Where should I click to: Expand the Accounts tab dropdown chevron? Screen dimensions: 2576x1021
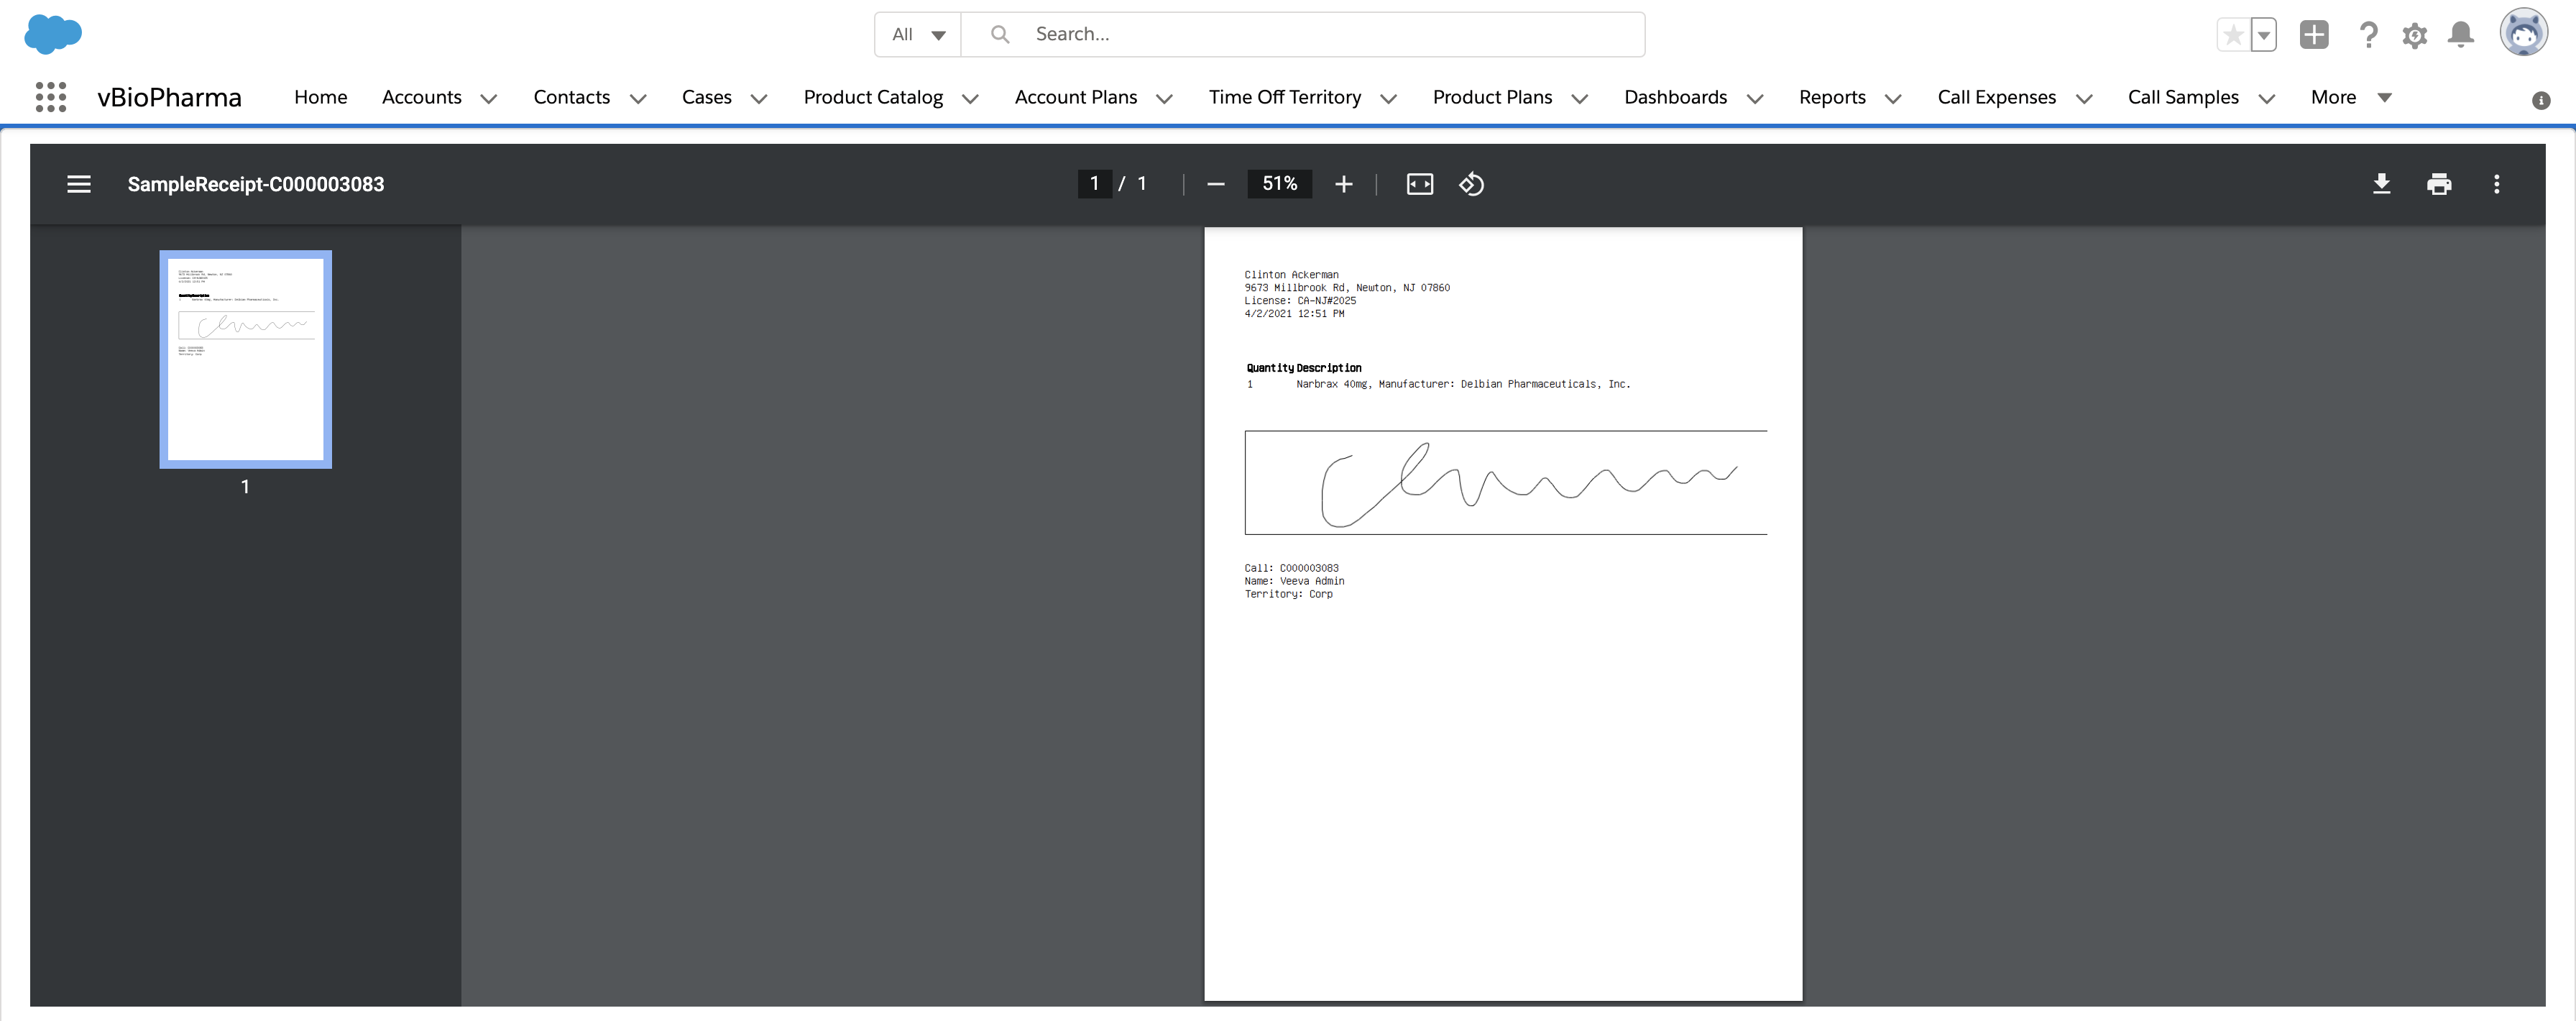(489, 98)
